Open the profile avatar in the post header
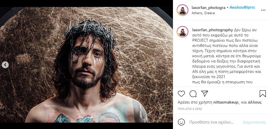Screen dimensions: 270x129 (183, 10)
